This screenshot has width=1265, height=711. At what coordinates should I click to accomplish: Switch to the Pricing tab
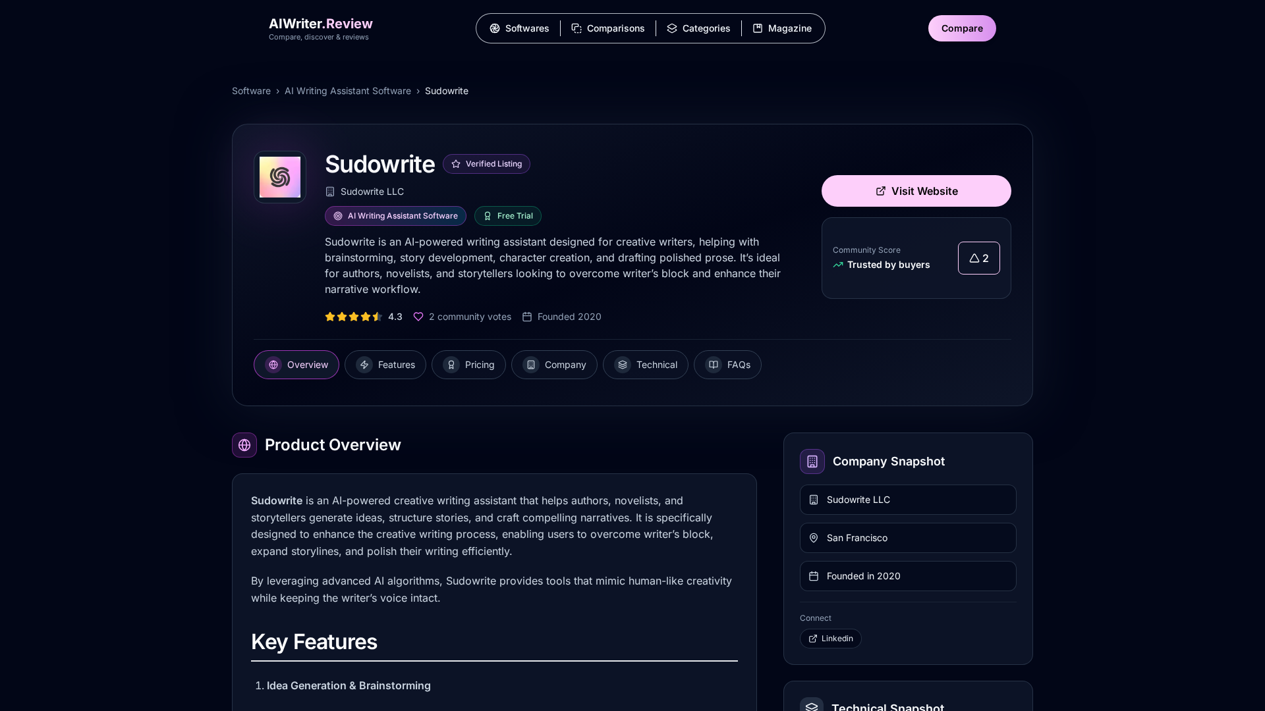pyautogui.click(x=468, y=365)
